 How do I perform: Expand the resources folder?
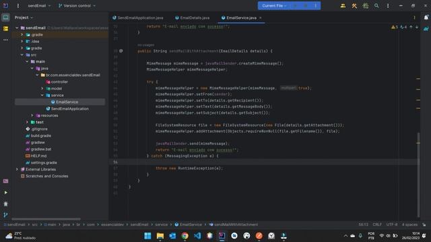tap(32, 116)
